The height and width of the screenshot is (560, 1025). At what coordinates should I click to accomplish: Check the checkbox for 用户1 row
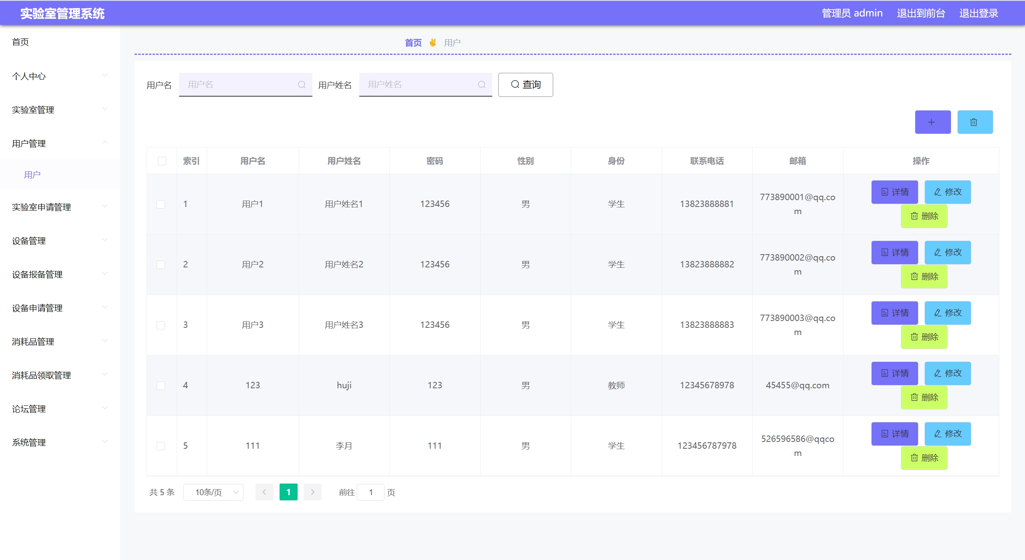tap(161, 204)
